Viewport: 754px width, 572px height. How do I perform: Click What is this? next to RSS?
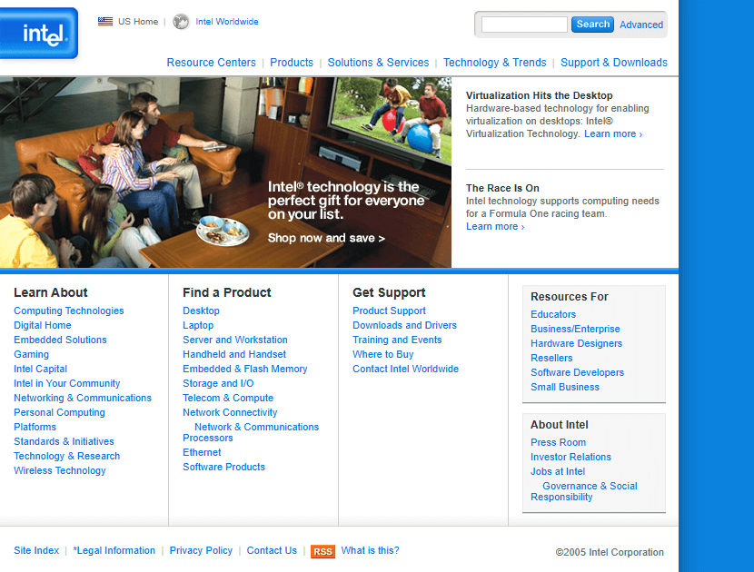click(370, 550)
